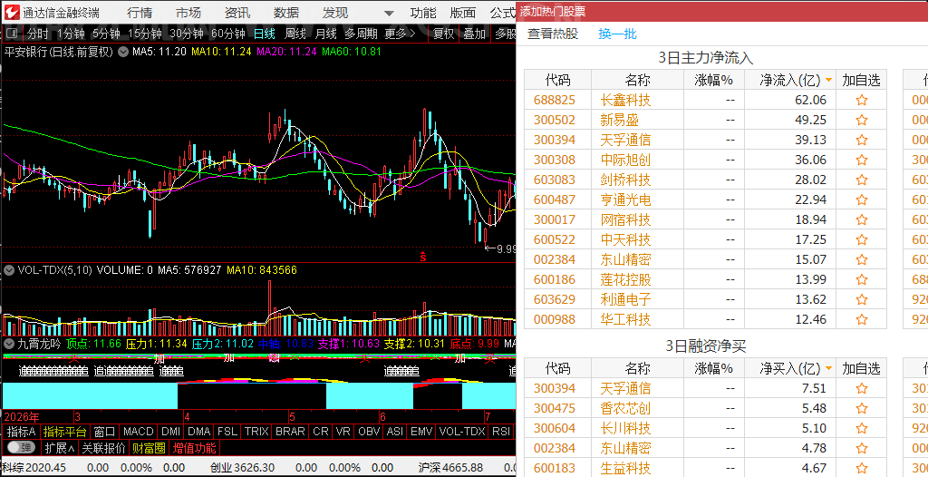This screenshot has width=928, height=477.
Task: Select the MACD indicator tab
Action: coord(139,432)
